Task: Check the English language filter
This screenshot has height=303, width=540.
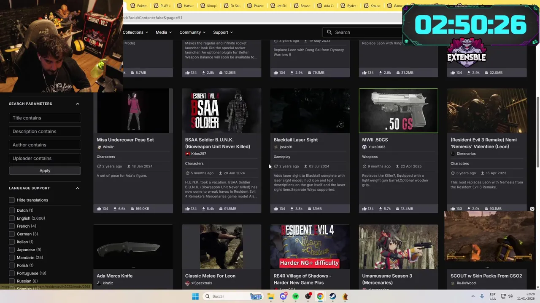Action: pos(12,218)
